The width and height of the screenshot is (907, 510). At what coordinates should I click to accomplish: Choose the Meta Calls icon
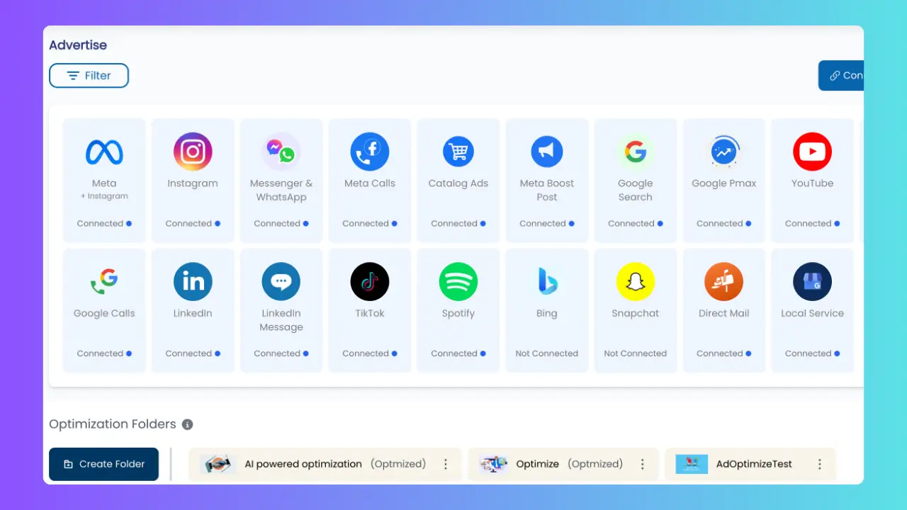(x=370, y=152)
